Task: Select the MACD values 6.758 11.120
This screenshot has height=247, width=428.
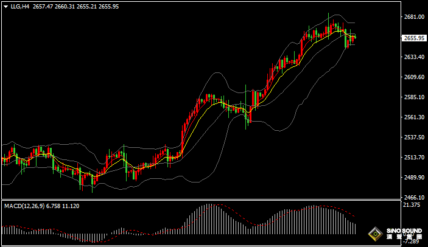Action: (63, 206)
